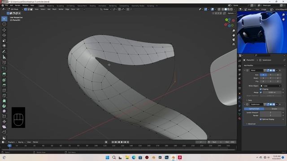Open the Add Modifier dropdown
The image size is (287, 161).
point(264,65)
